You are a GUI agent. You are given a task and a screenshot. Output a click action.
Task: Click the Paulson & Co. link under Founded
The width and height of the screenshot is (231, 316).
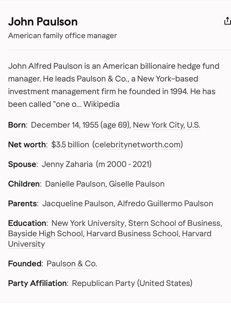pyautogui.click(x=72, y=263)
